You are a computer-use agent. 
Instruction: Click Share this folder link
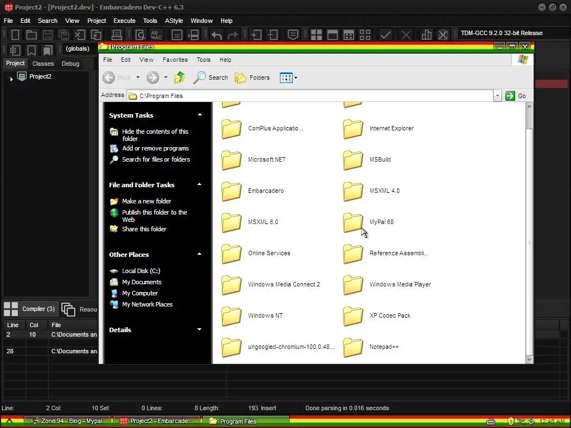tap(144, 229)
